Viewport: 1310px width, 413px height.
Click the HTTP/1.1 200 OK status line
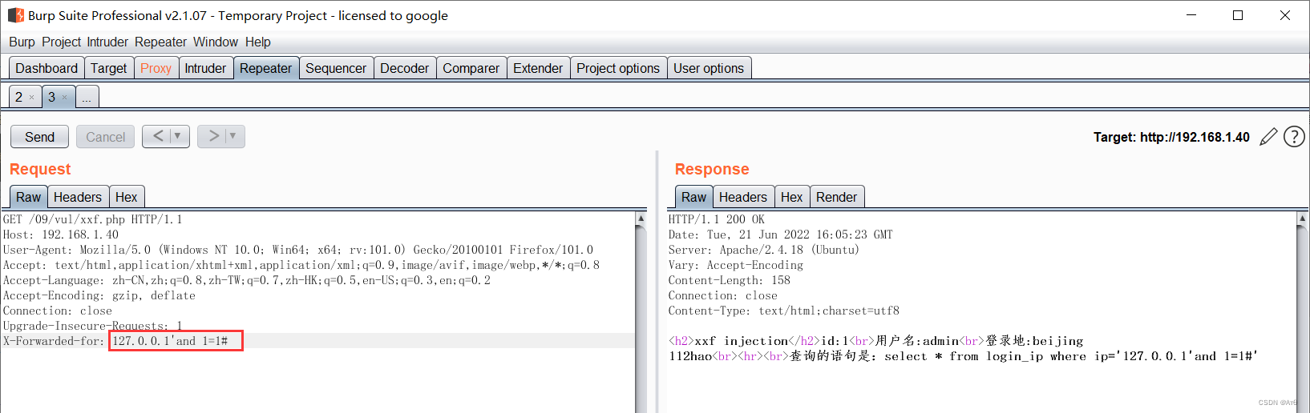coord(717,219)
